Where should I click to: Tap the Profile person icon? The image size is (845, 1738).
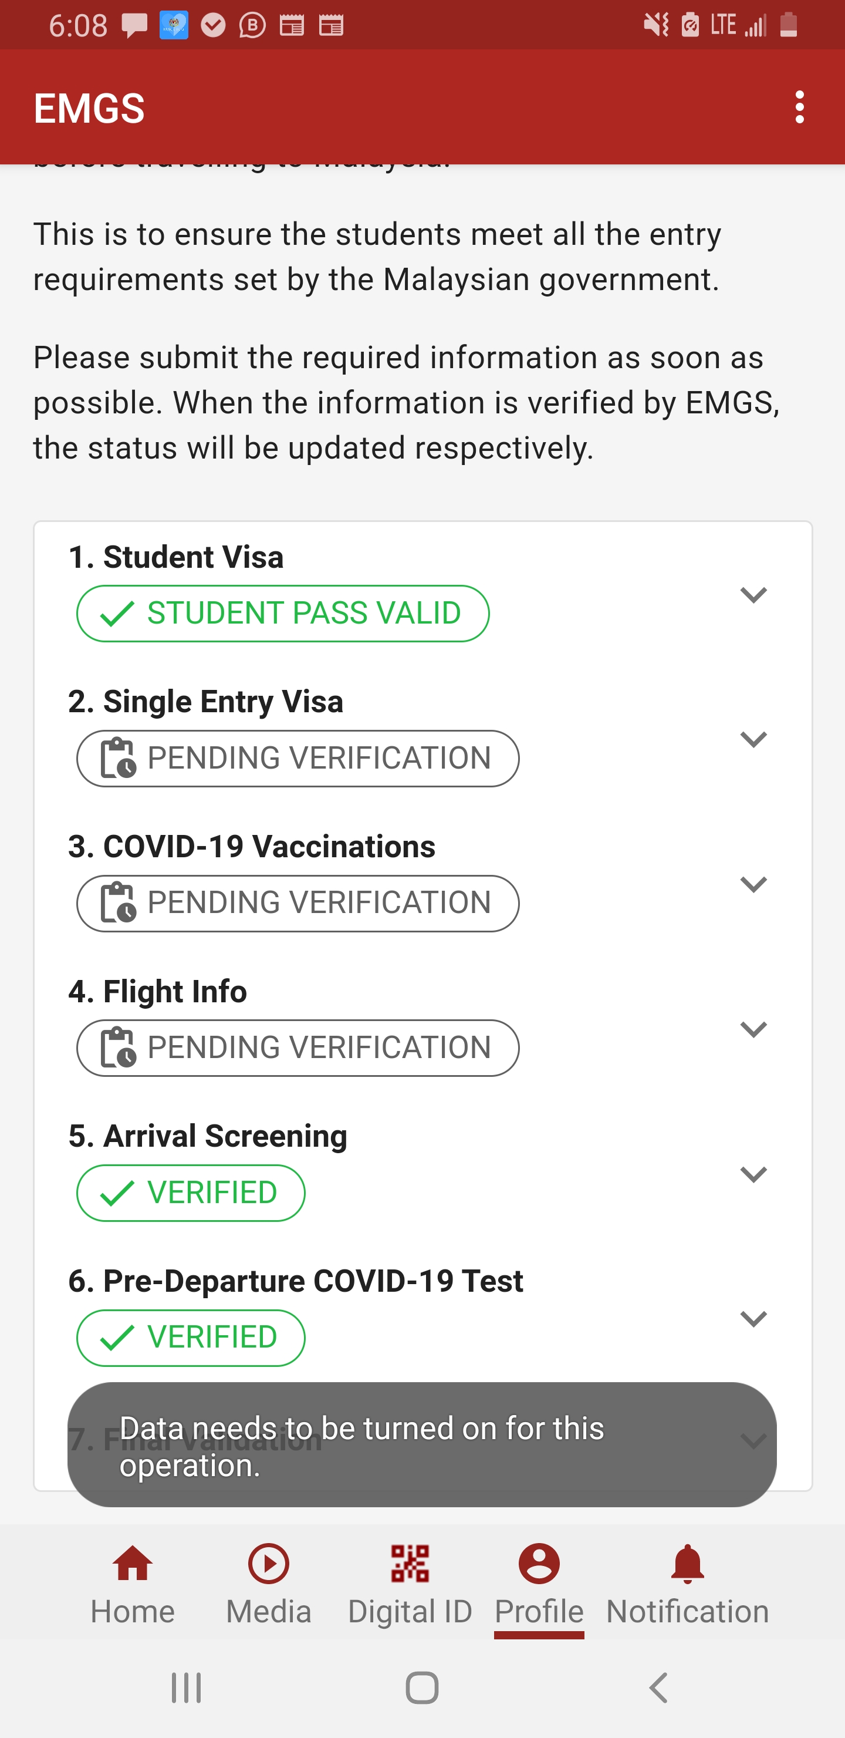point(539,1564)
